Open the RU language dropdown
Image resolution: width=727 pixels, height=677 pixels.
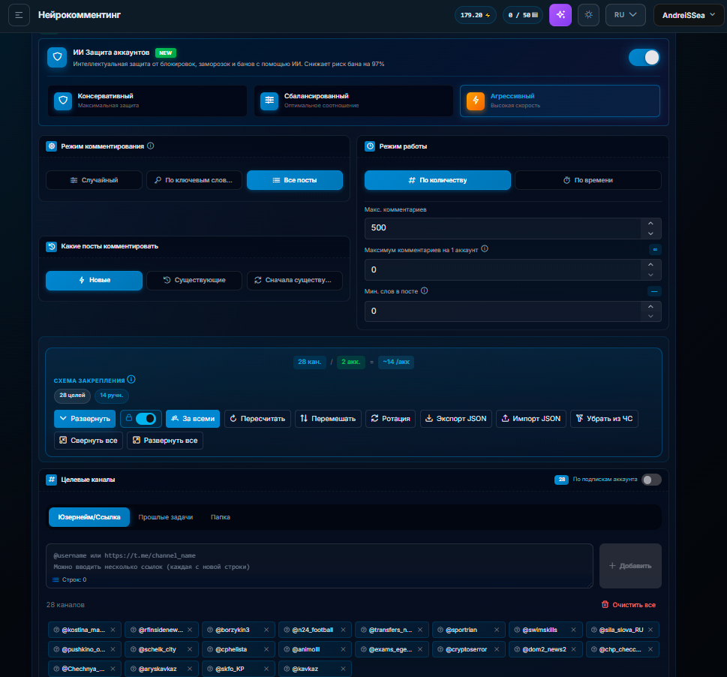pos(626,15)
